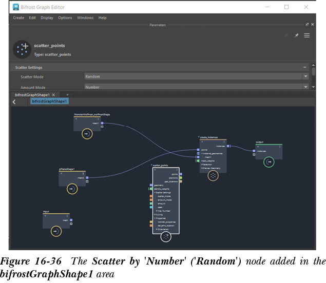Viewport: 326px width, 283px height.
Task: Click the input node circular icon
Action: tap(55, 231)
